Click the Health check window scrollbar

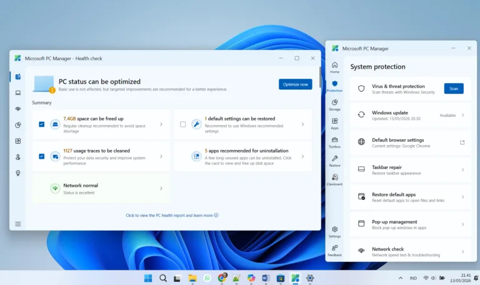[319, 77]
